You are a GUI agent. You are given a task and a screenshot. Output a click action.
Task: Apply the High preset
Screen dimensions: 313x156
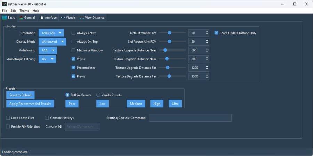tap(157, 104)
